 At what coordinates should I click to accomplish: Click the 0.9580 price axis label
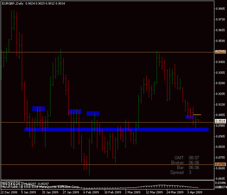220,41
